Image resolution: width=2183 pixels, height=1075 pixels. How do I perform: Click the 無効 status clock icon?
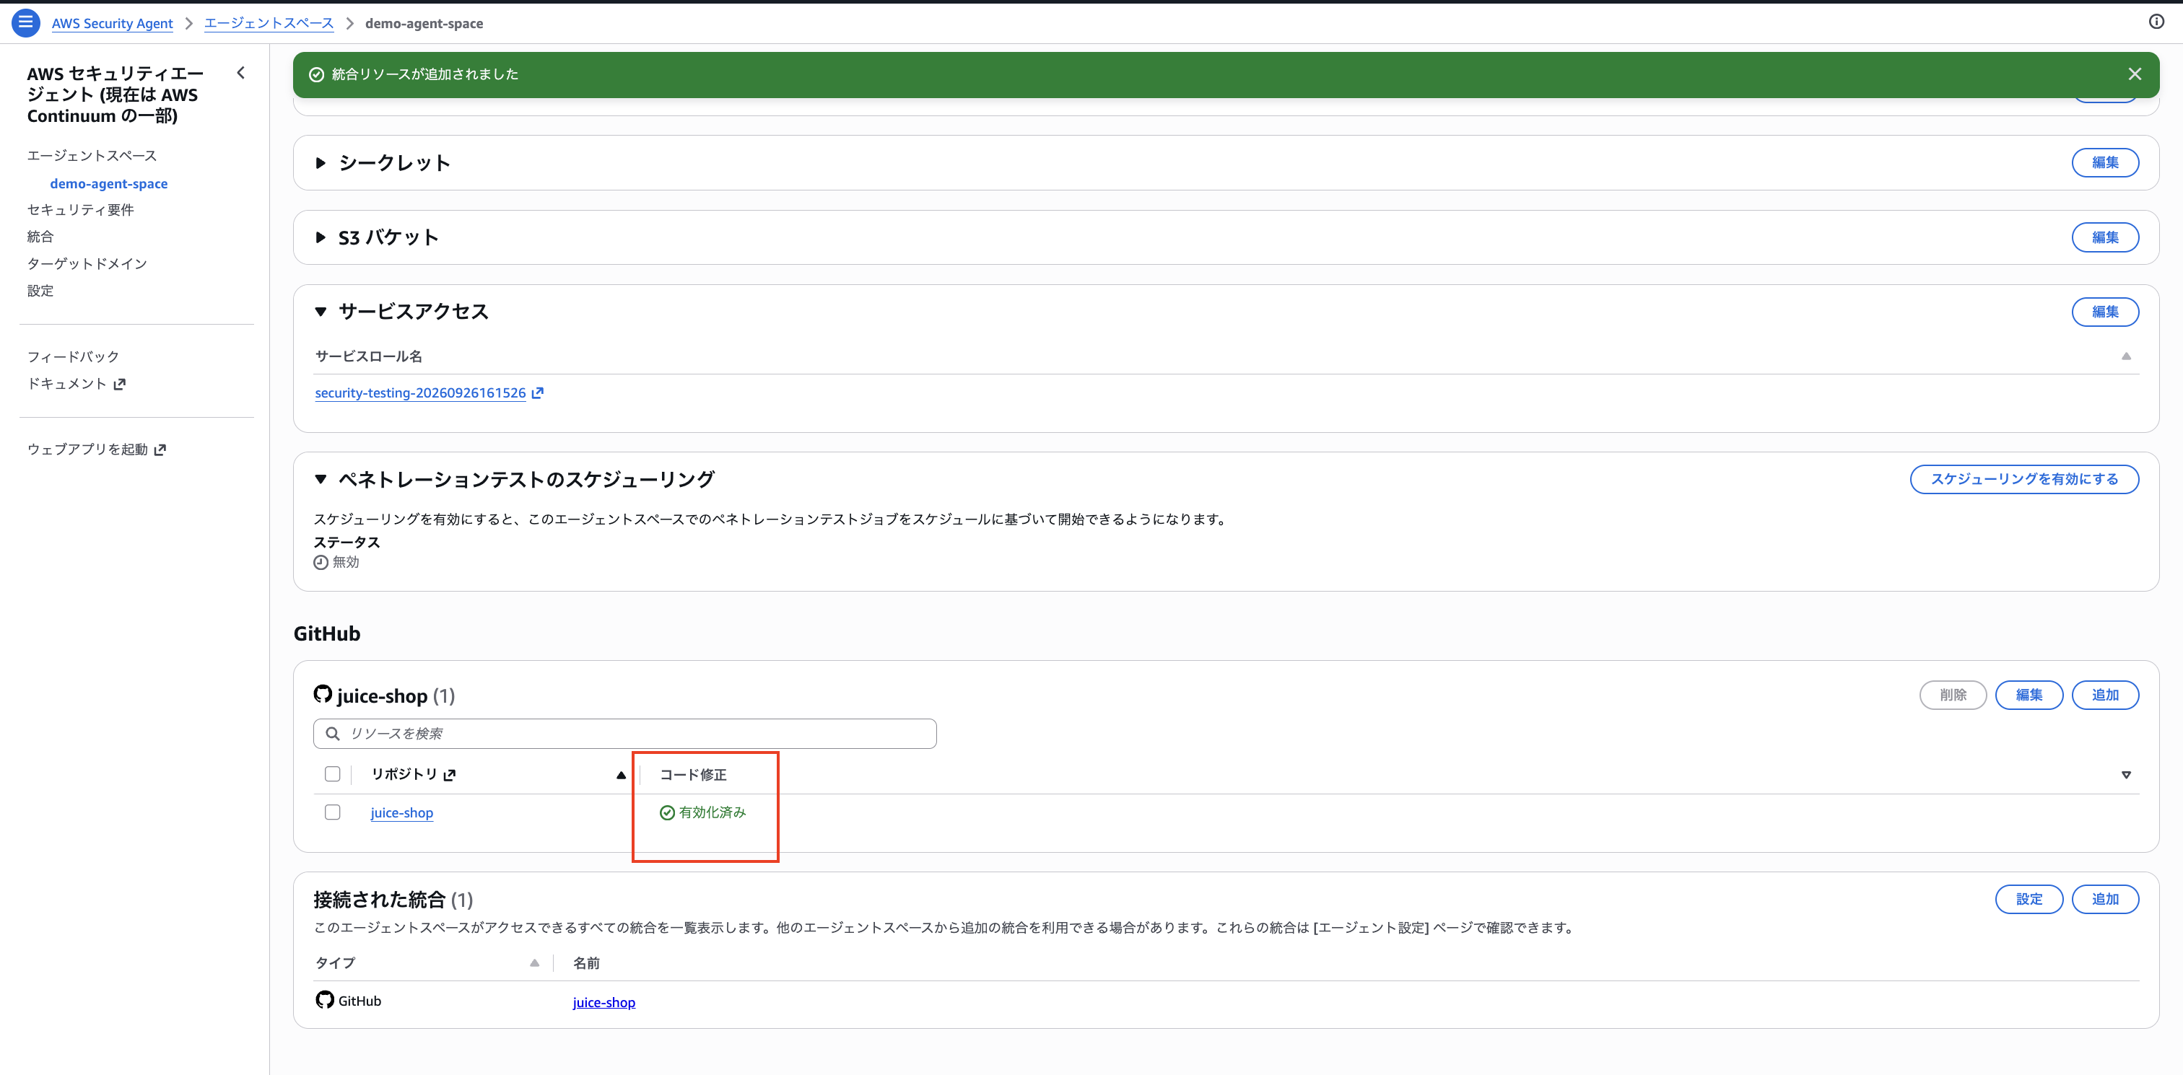(321, 563)
